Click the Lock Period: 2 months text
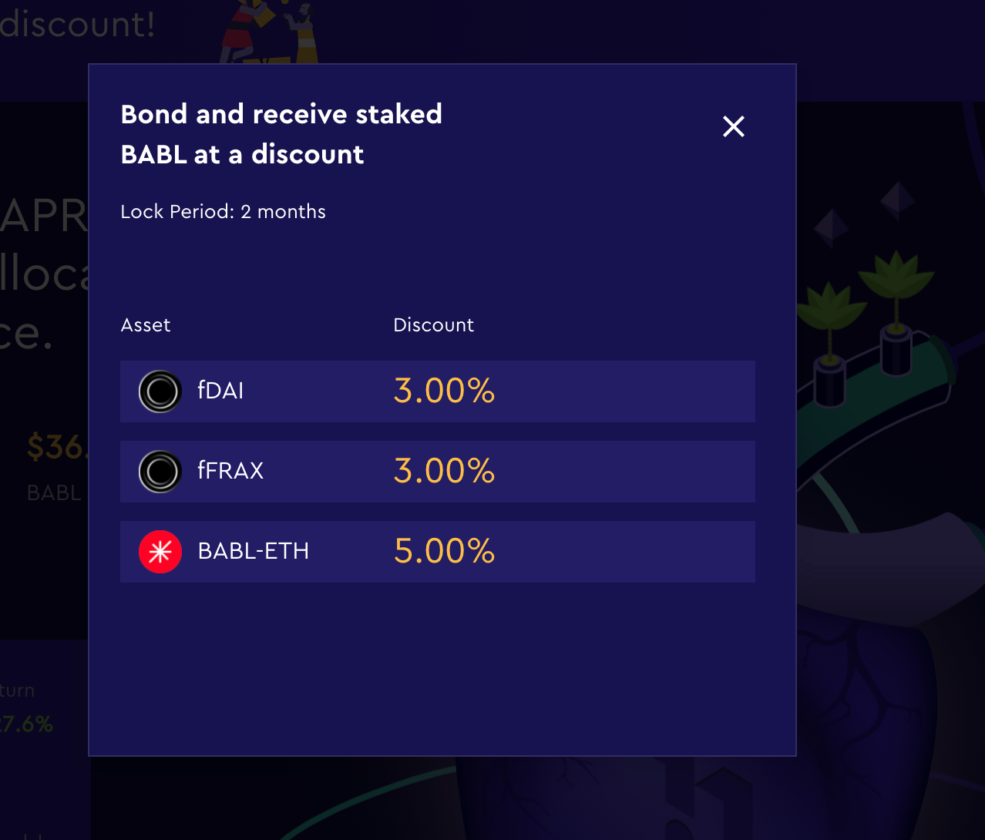 coord(224,212)
